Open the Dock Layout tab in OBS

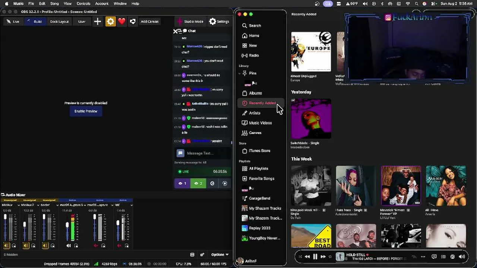(59, 22)
